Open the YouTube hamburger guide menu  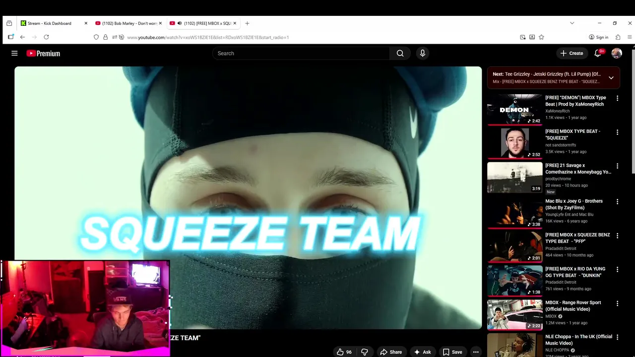14,53
